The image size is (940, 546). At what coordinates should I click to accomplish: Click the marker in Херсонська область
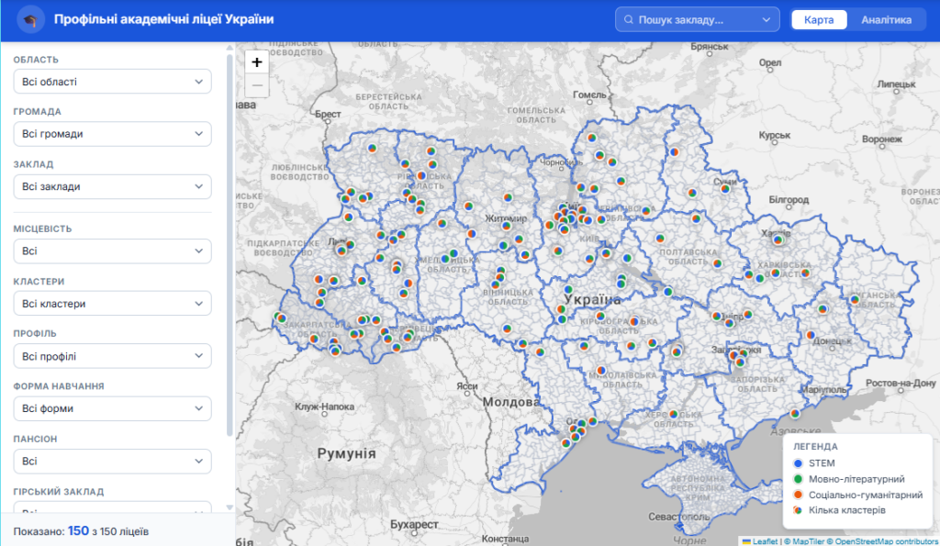(674, 414)
